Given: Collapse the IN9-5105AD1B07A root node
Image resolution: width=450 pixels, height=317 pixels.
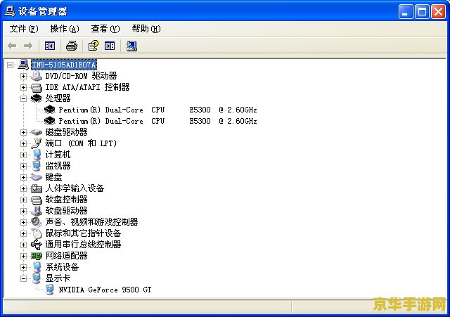Looking at the screenshot, I should point(10,65).
